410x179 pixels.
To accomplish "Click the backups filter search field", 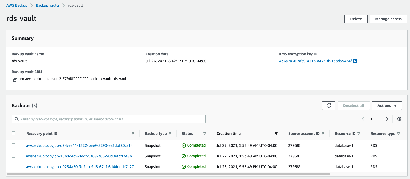I will point(109,119).
